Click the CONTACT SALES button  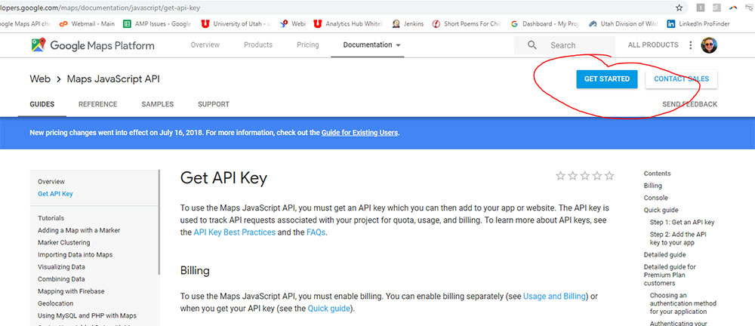point(681,79)
